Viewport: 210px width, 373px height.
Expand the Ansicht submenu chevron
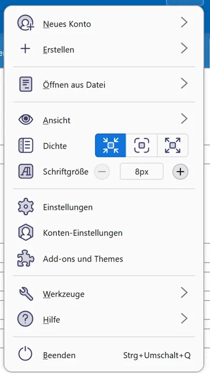pos(184,118)
